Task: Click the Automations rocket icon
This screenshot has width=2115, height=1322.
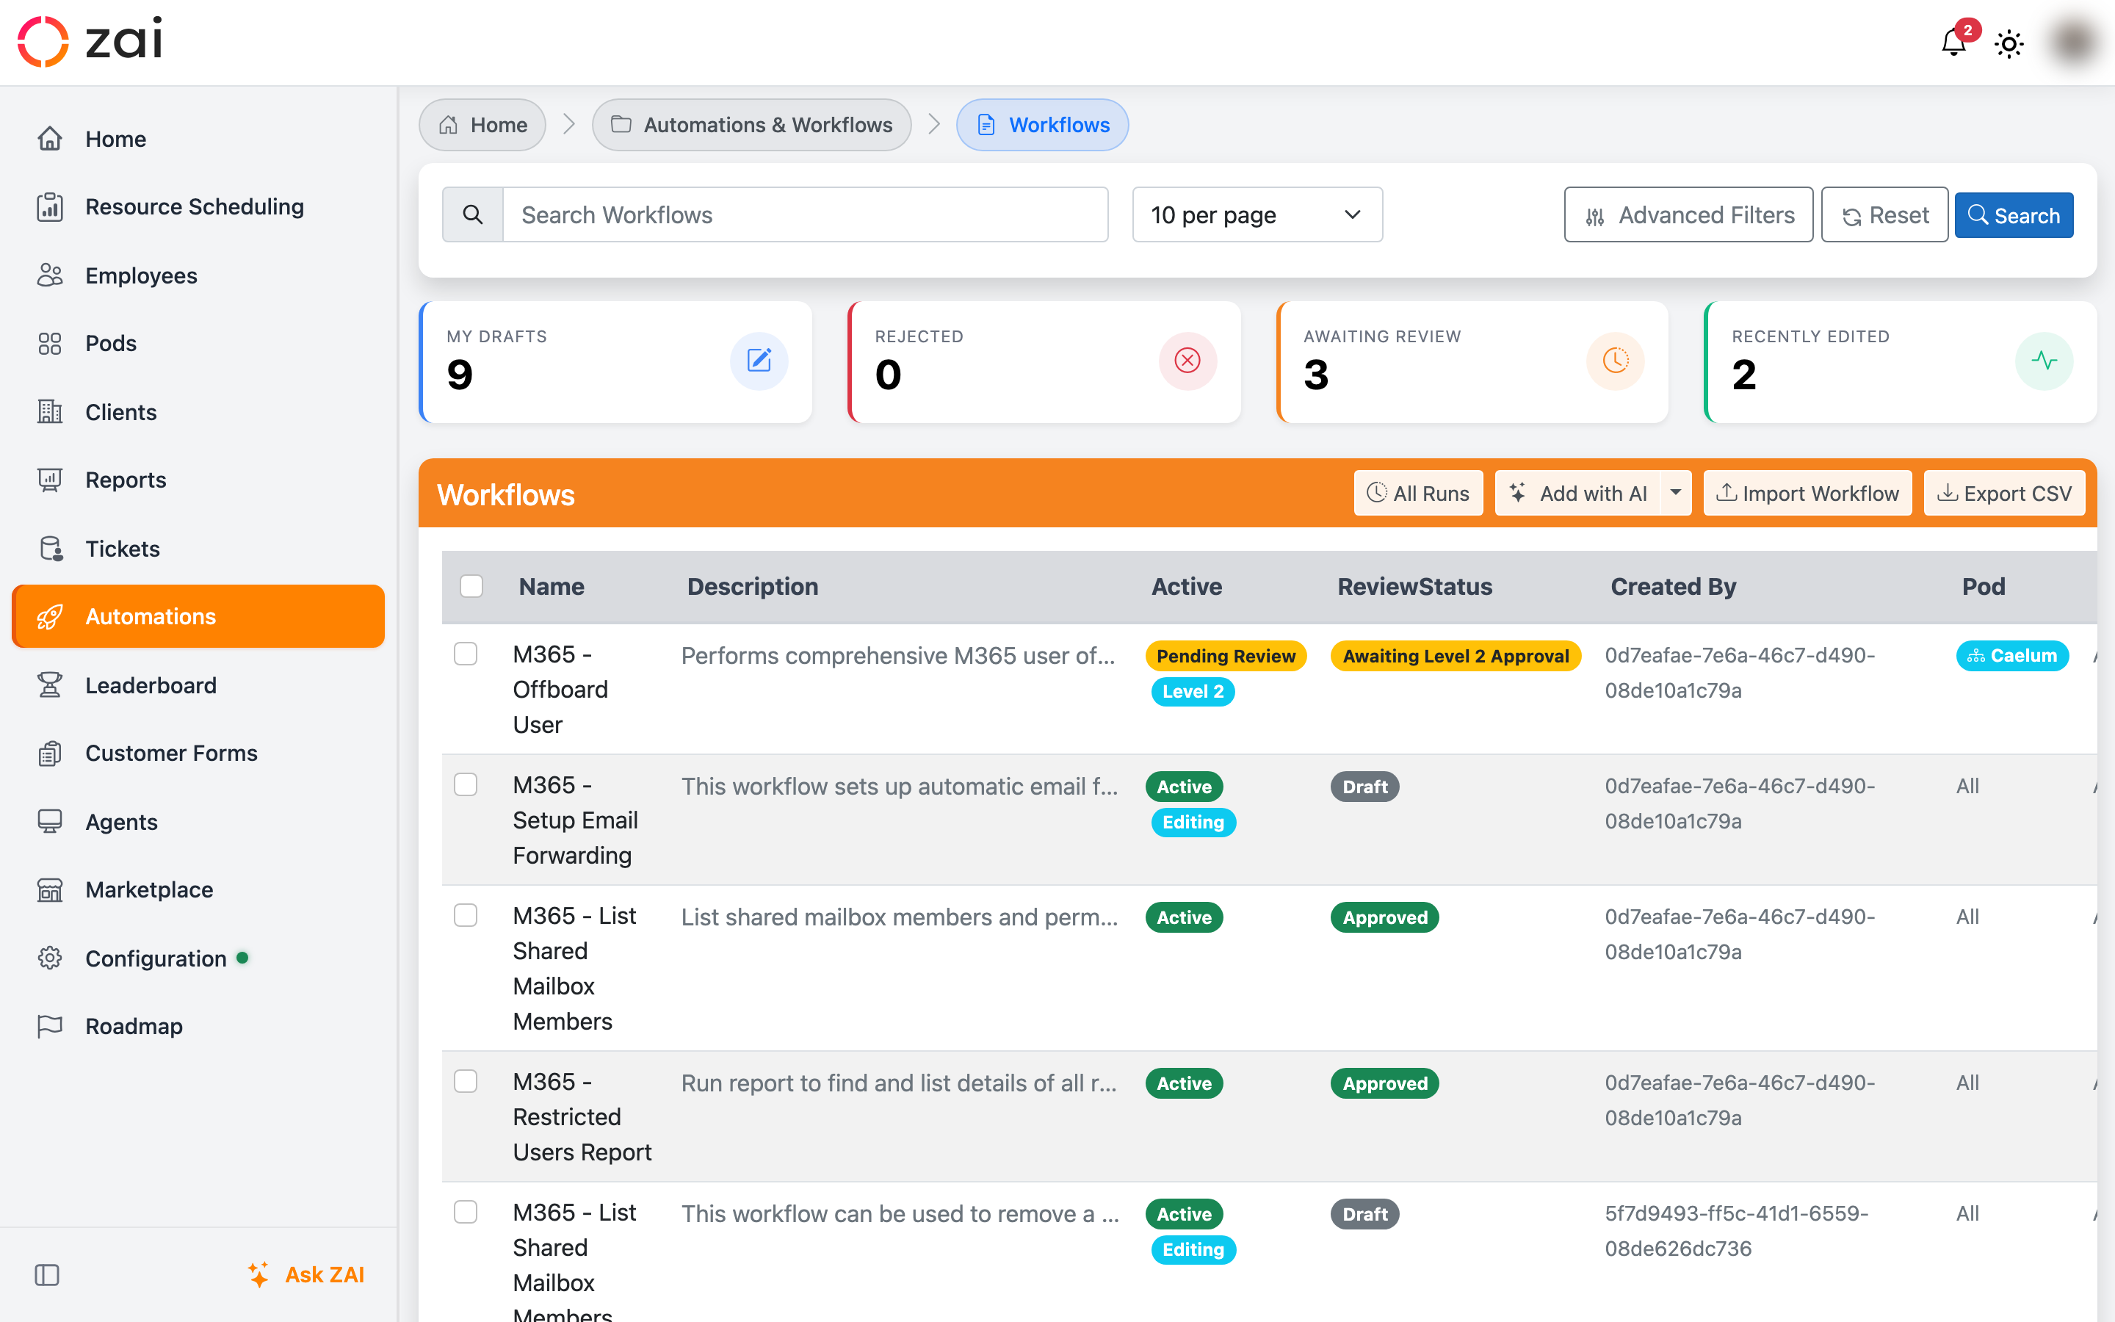Action: (x=50, y=616)
